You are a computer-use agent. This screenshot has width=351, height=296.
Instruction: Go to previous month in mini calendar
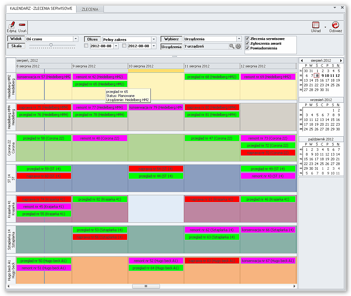pyautogui.click(x=302, y=60)
